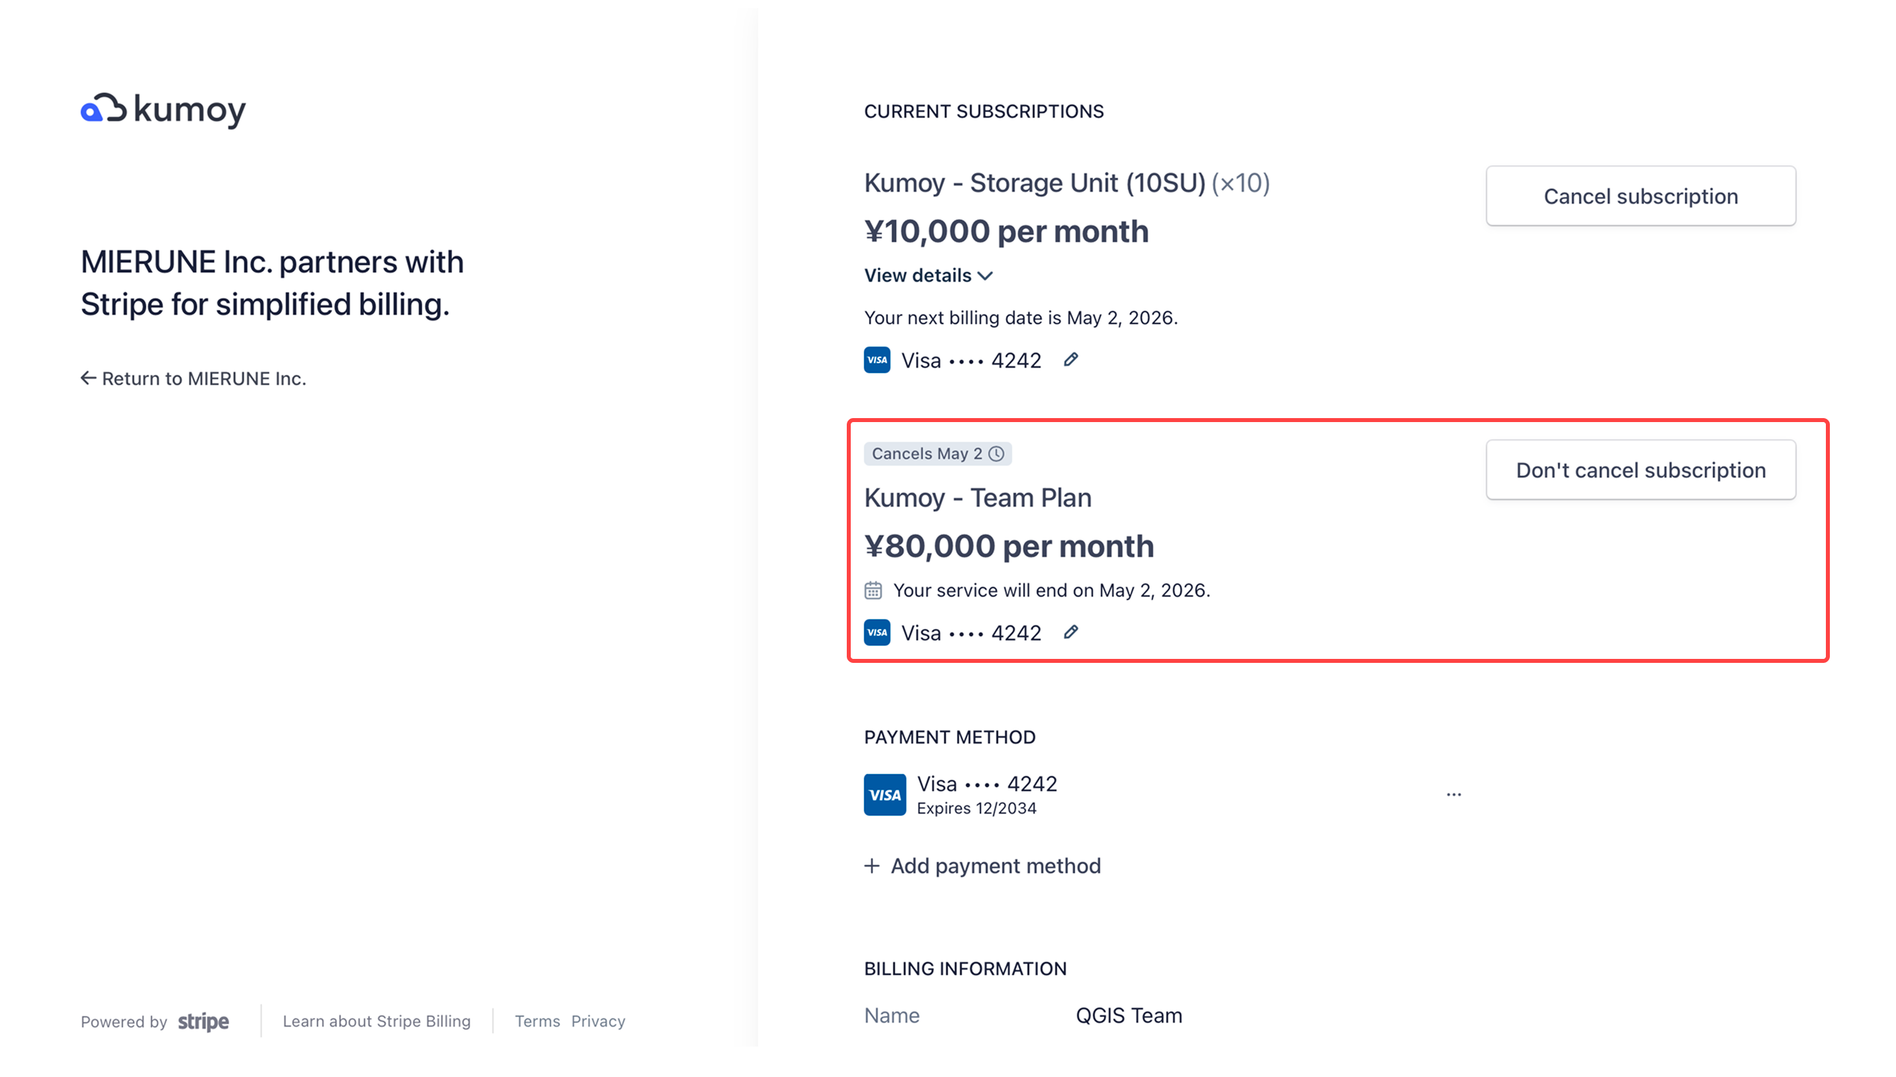The image size is (1896, 1077).
Task: Open the Terms link
Action: [x=537, y=1021]
